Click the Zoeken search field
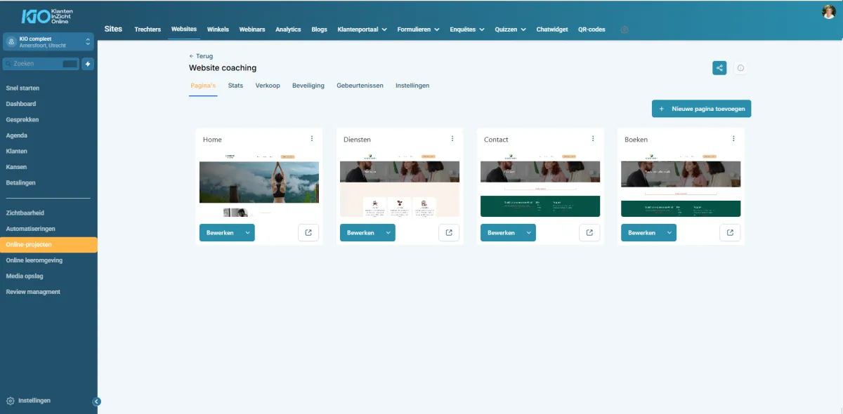 click(41, 64)
